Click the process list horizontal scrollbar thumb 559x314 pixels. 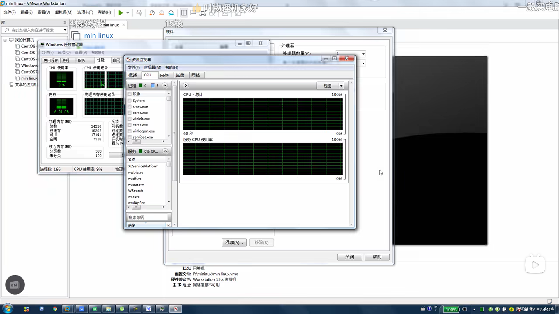click(136, 142)
